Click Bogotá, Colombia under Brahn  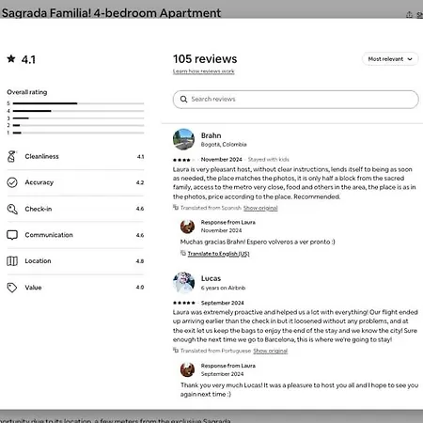[x=224, y=145]
